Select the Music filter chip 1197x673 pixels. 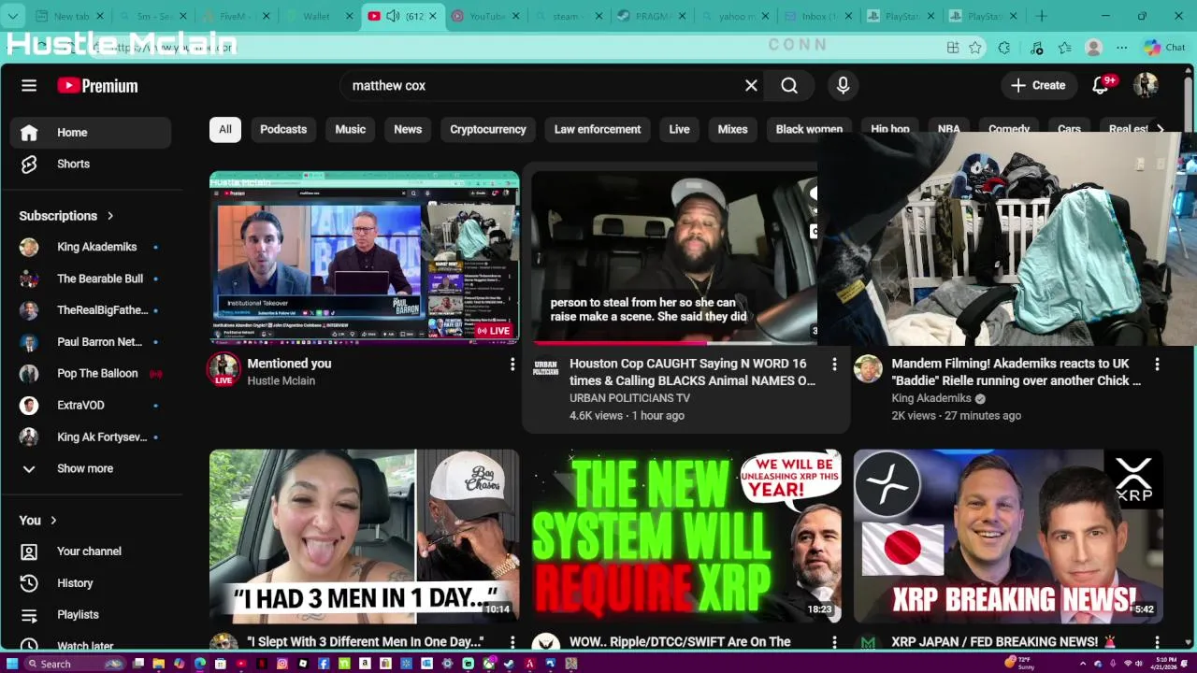tap(351, 129)
